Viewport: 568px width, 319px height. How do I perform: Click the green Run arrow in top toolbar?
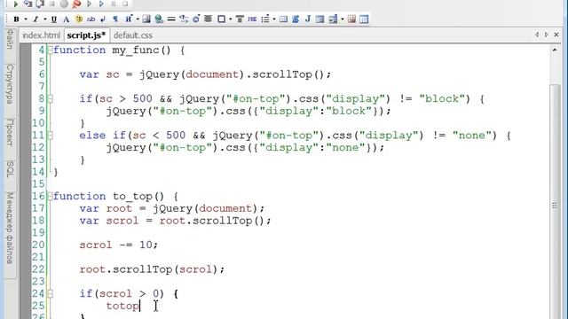pyautogui.click(x=16, y=4)
